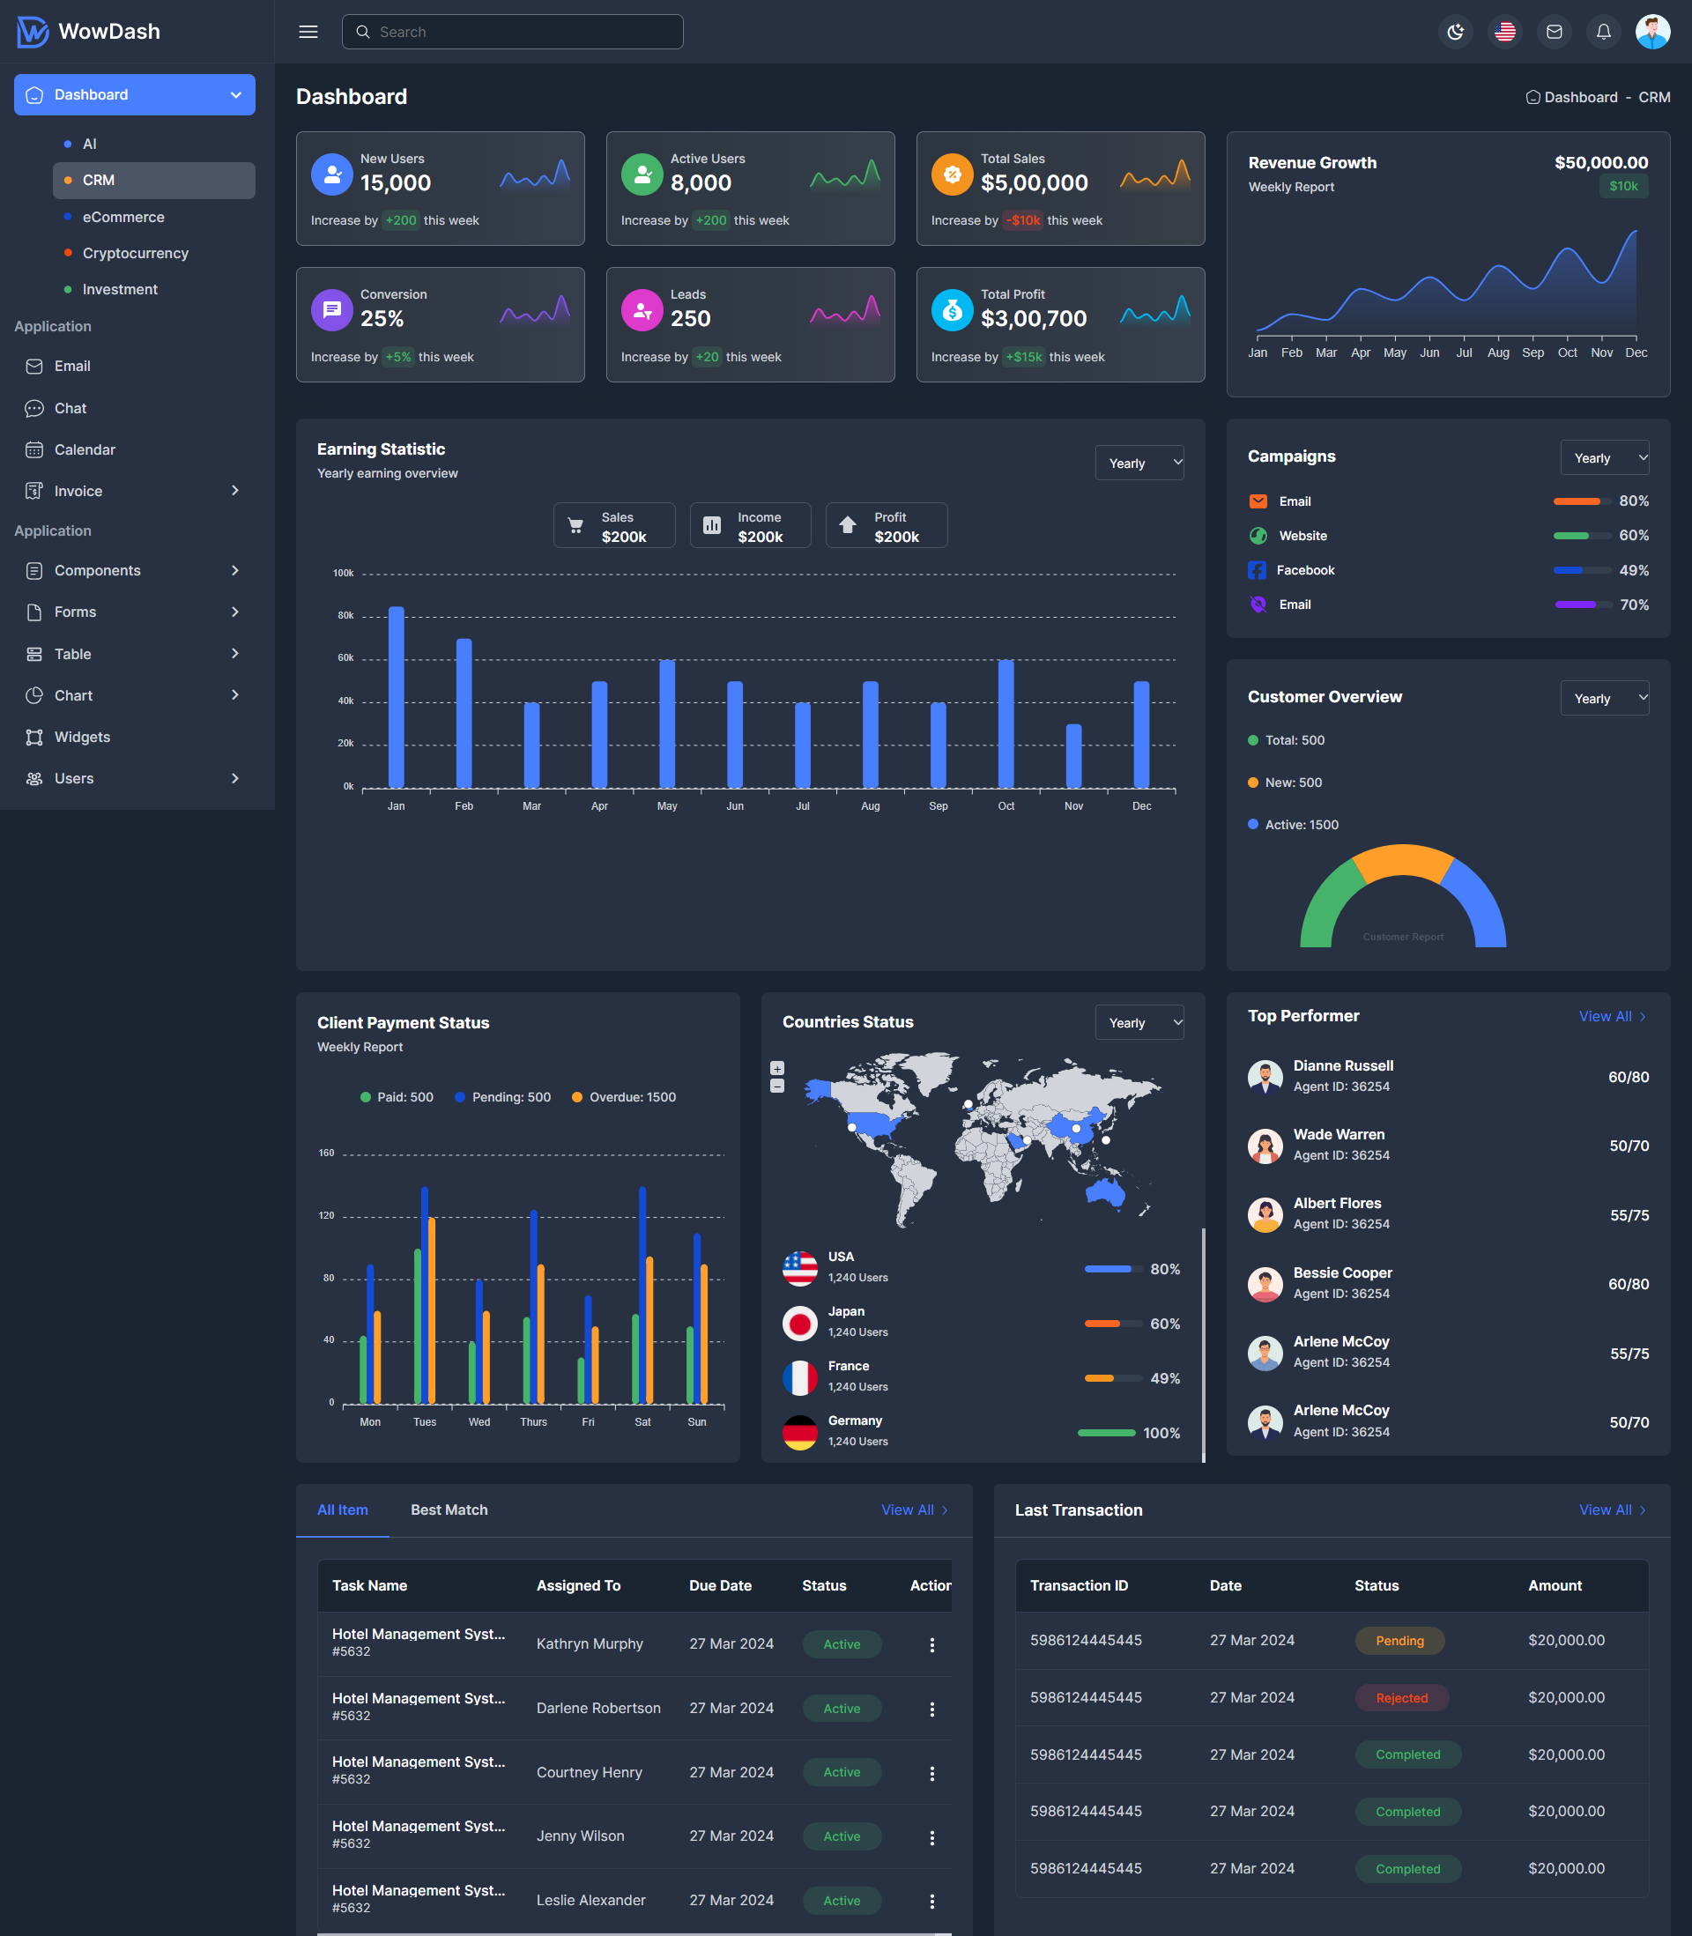Viewport: 1692px width, 1936px height.
Task: Click inside the Search field
Action: pyautogui.click(x=512, y=31)
